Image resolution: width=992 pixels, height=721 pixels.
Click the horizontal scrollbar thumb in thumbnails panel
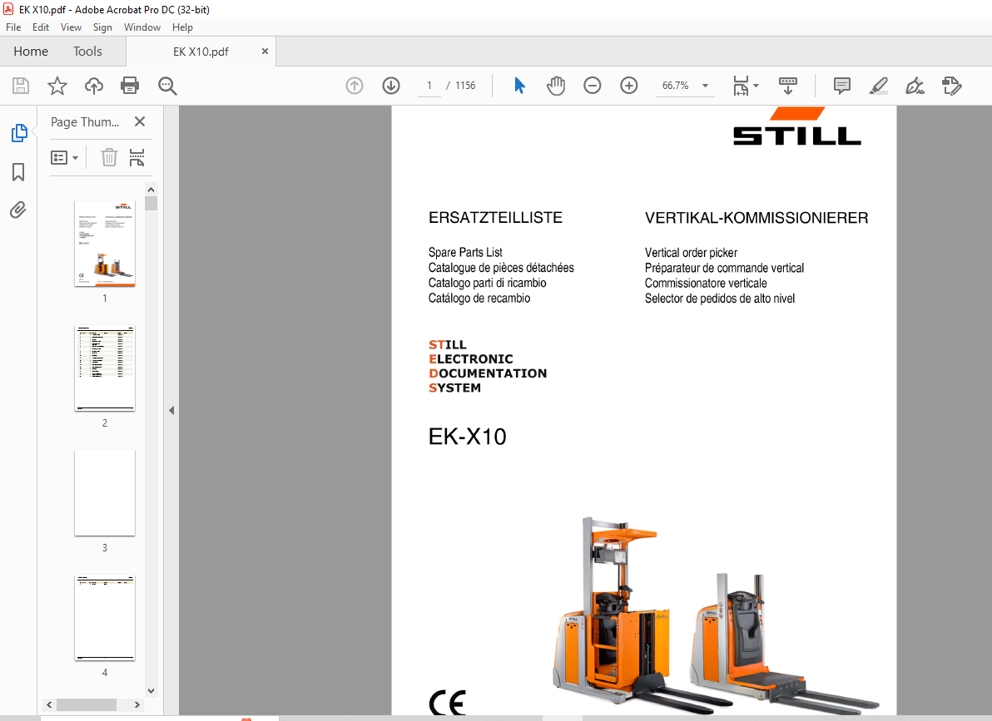point(86,704)
